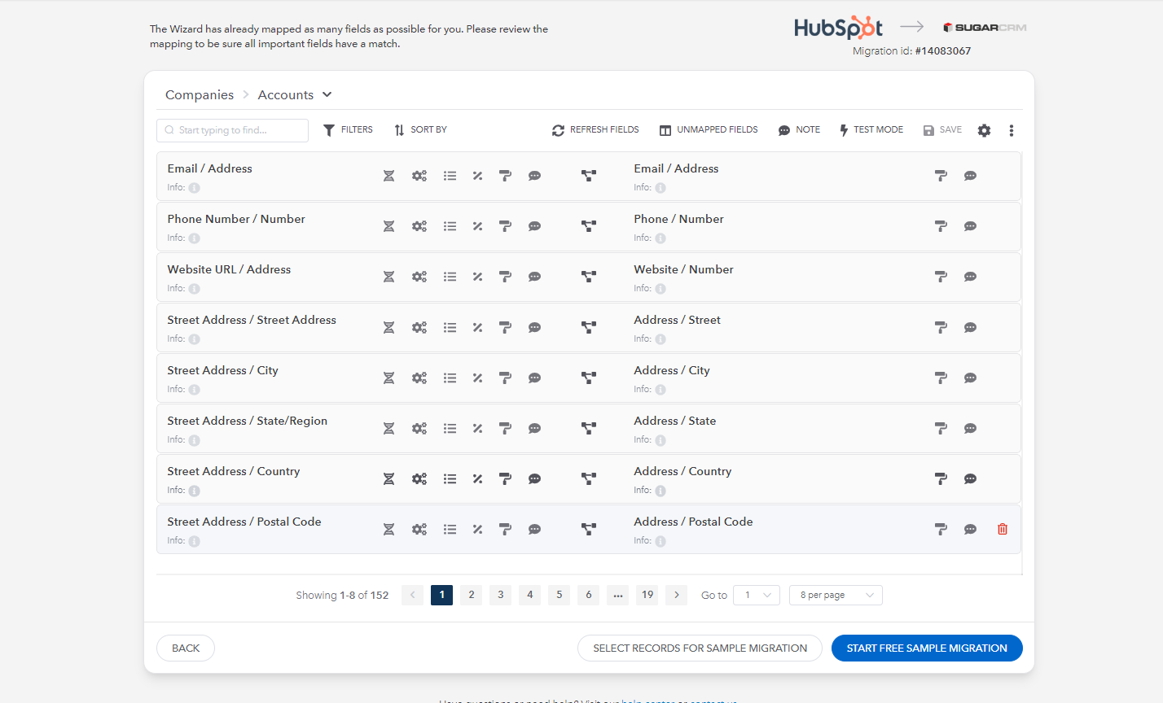Open the '8 per page' page size dropdown
The image size is (1163, 703).
click(x=835, y=595)
